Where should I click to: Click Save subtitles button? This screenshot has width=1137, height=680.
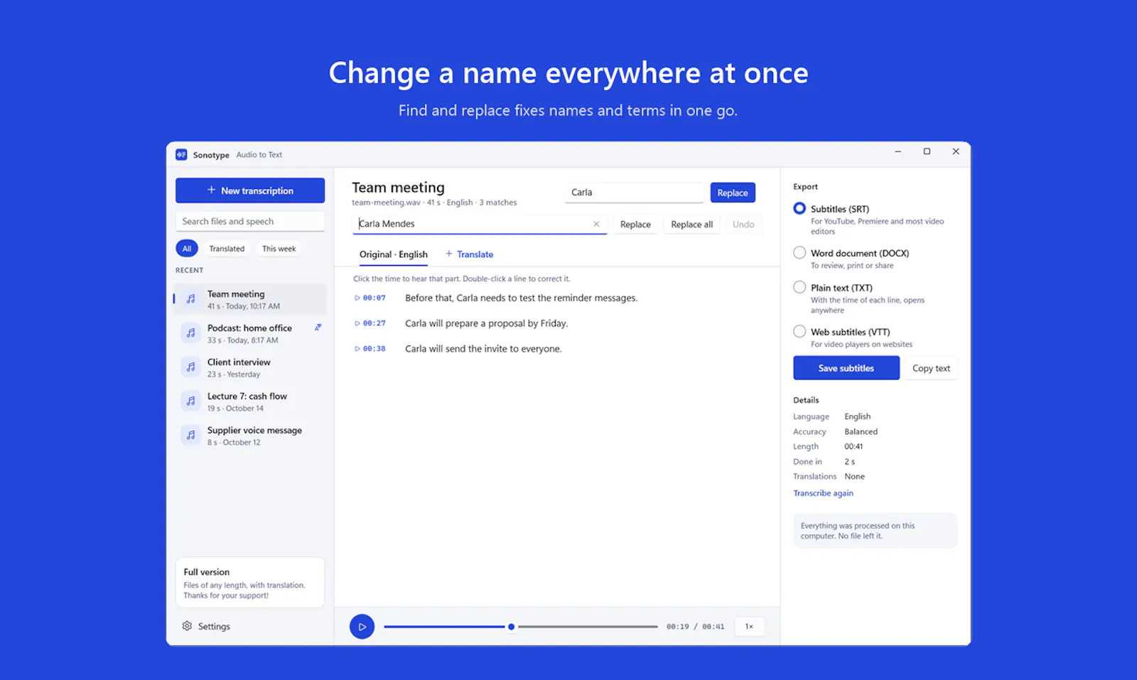pos(846,368)
